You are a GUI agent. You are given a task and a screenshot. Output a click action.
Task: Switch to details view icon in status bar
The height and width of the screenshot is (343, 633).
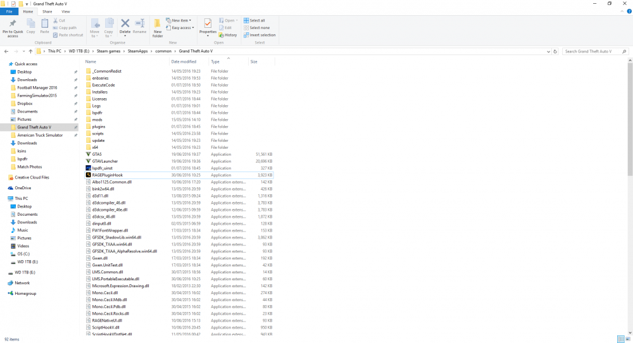[621, 339]
